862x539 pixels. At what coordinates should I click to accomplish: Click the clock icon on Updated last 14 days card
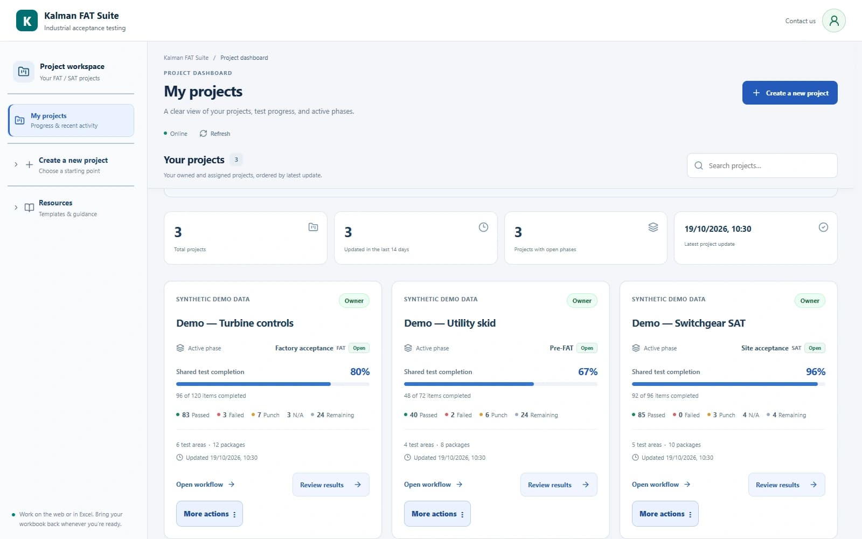[x=483, y=227]
